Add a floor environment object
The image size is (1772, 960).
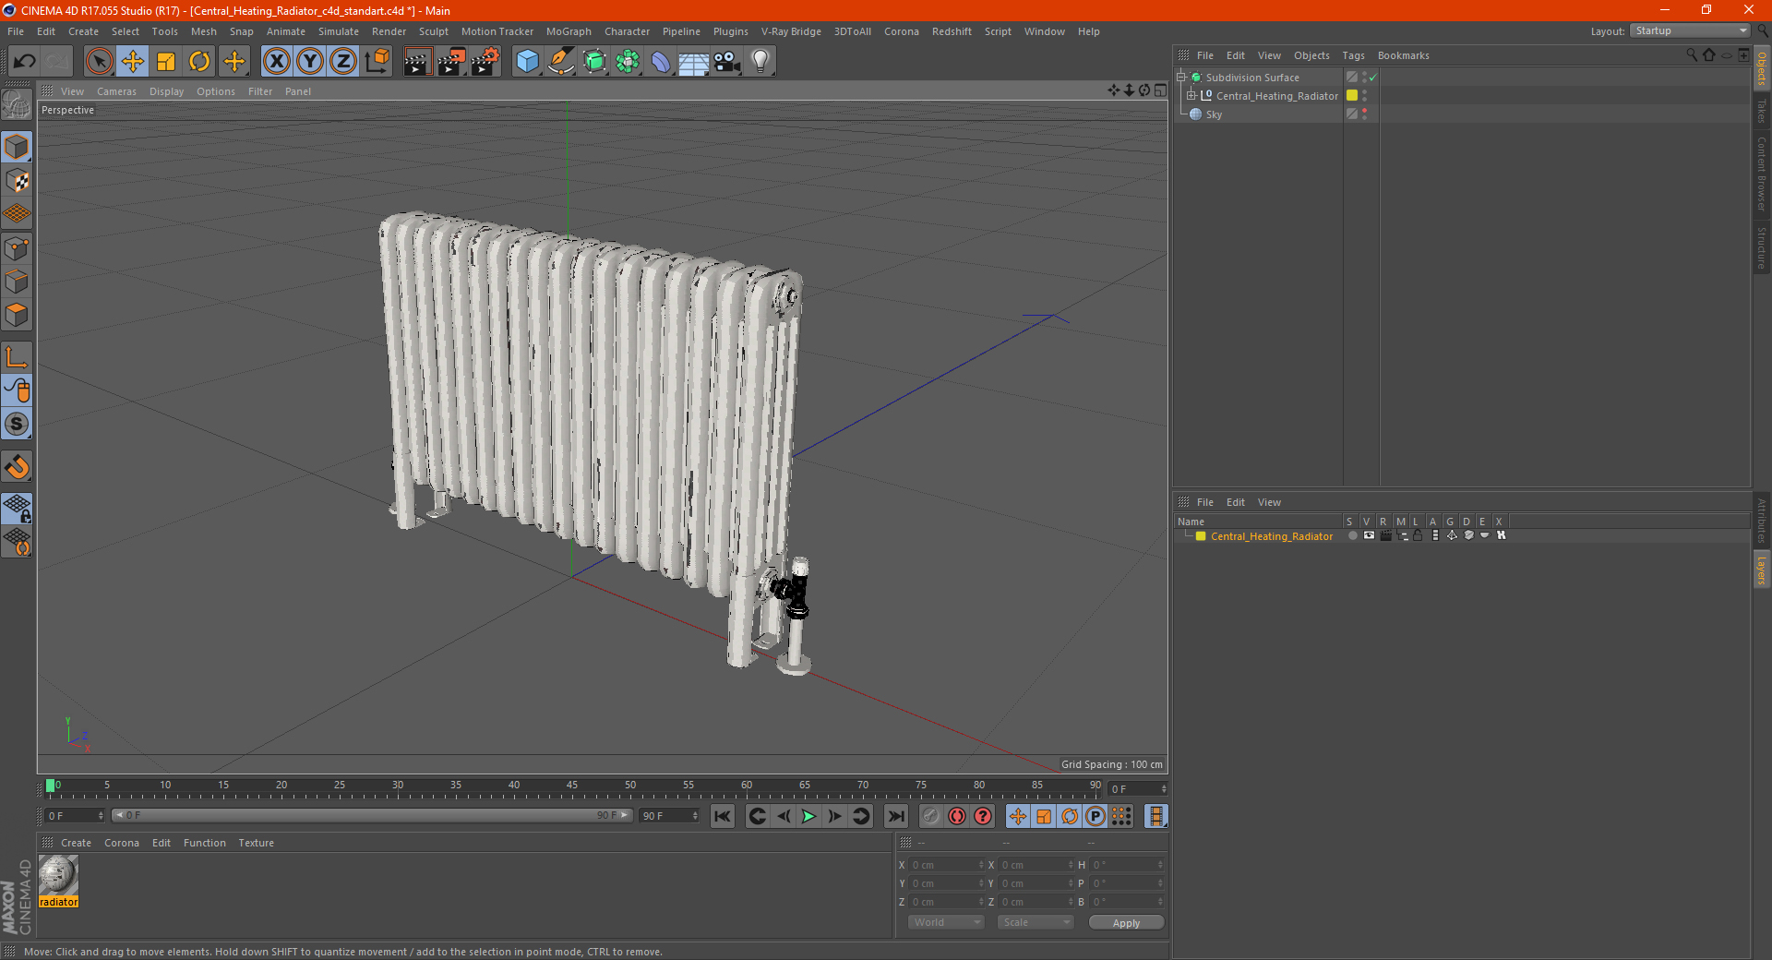point(694,62)
